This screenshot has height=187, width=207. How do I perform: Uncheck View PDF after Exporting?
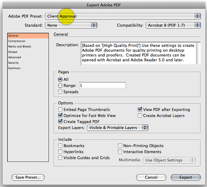[140, 110]
